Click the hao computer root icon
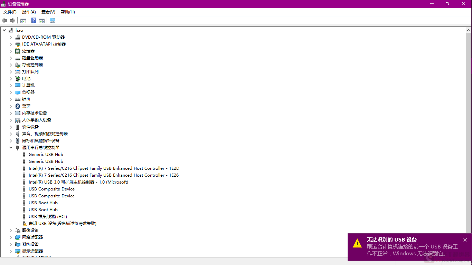Image resolution: width=472 pixels, height=265 pixels. 11,30
